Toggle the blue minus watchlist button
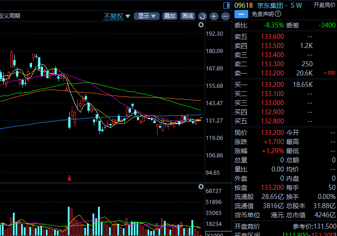 click(x=241, y=14)
